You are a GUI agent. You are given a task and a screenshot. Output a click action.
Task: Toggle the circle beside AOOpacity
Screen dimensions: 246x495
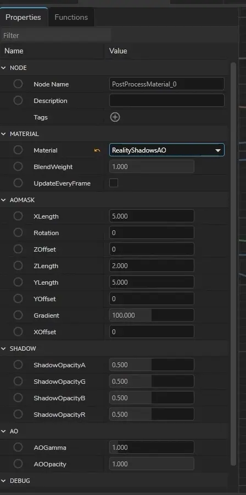tap(18, 464)
